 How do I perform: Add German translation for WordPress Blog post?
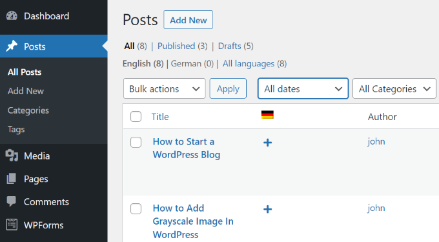(x=268, y=143)
